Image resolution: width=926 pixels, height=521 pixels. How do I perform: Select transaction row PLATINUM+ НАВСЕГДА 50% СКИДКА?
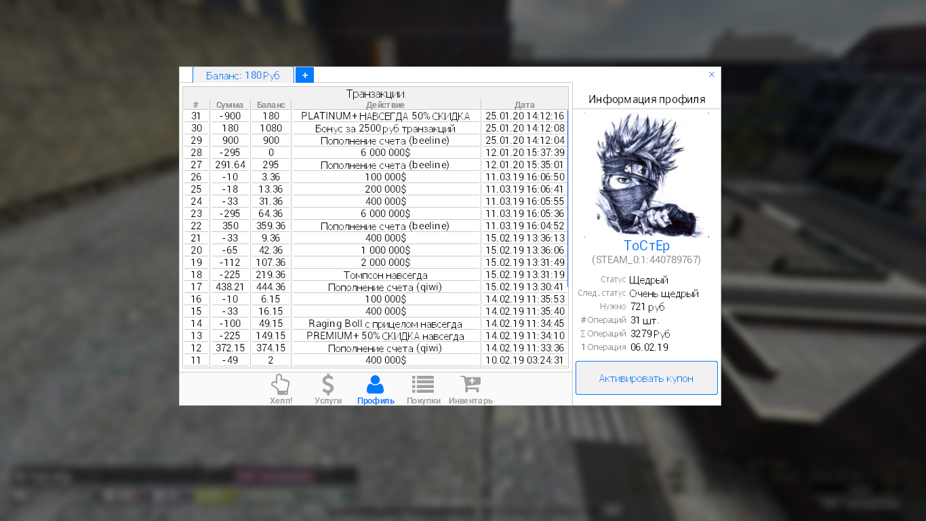pyautogui.click(x=385, y=116)
